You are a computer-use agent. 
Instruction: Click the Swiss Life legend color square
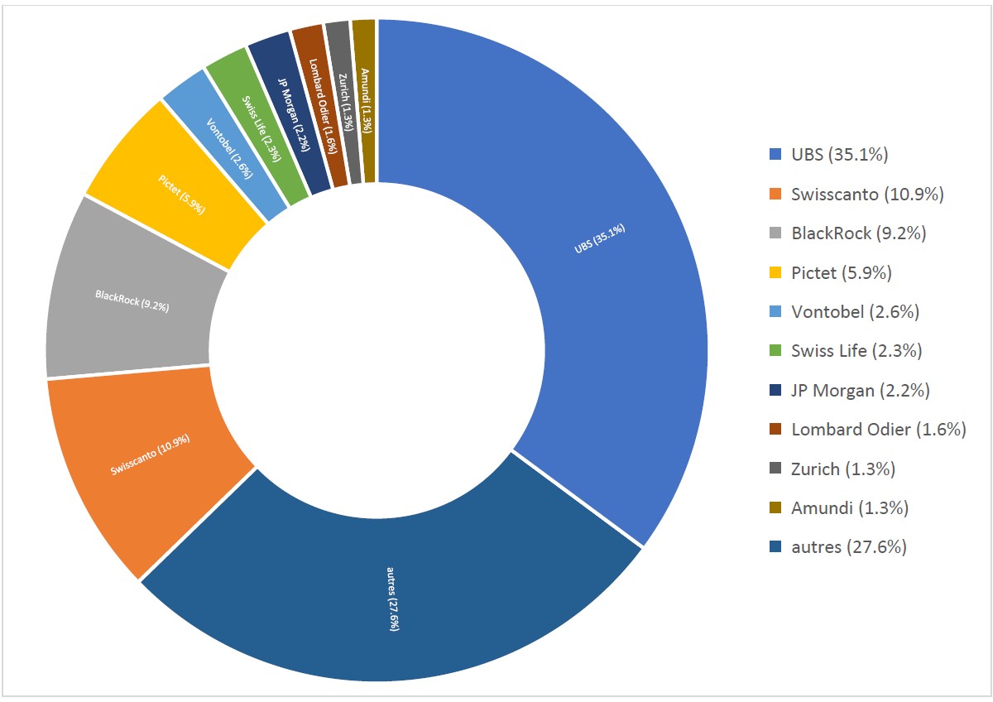(775, 351)
